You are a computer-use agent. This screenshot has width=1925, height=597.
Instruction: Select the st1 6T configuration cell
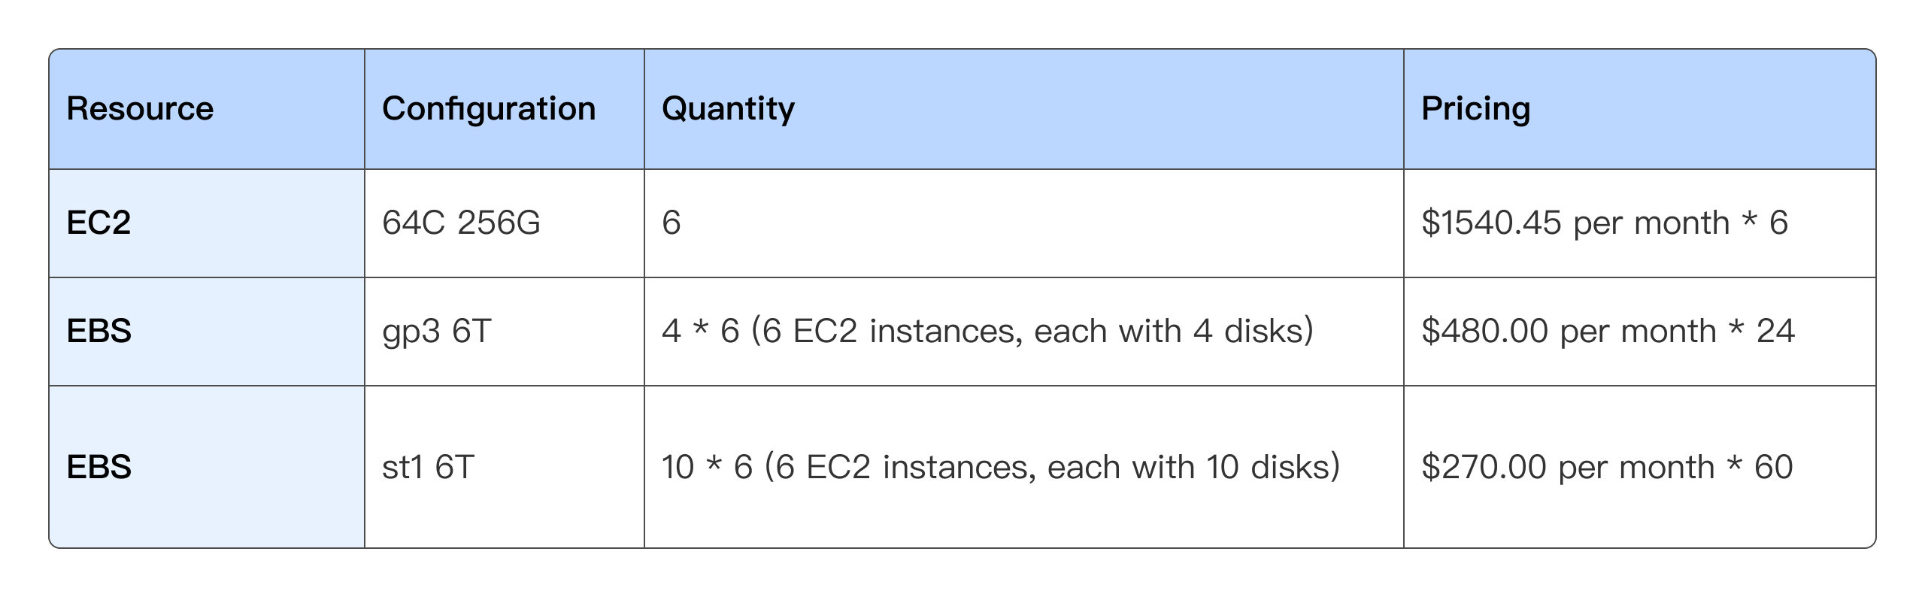click(x=428, y=467)
